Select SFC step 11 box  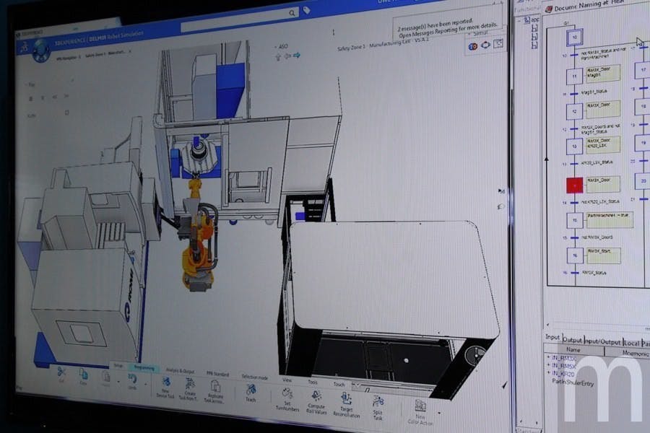575,76
